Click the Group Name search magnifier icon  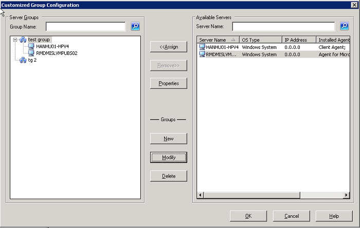pos(135,26)
